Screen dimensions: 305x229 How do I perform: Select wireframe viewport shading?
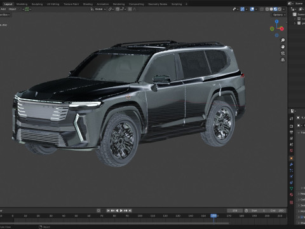click(267, 9)
